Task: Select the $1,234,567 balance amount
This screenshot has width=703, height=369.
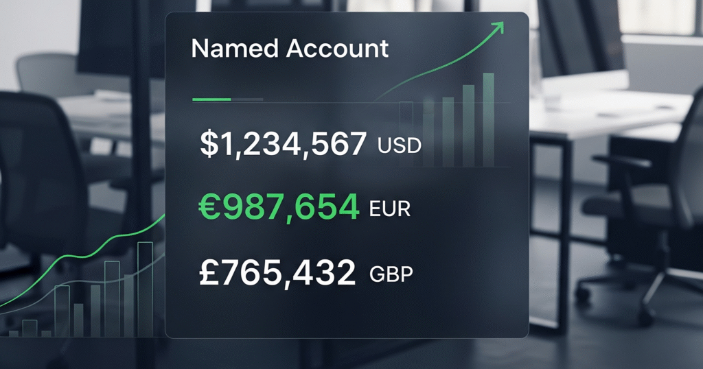Action: [284, 145]
